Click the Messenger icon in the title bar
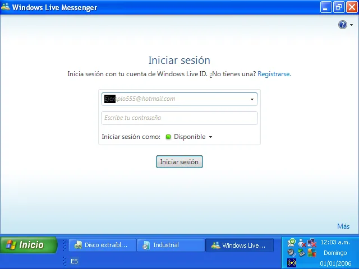This screenshot has width=359, height=269. point(6,7)
